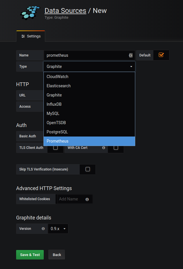This screenshot has height=269, width=183.
Task: Click the Whitelisted Cookies Add Name field
Action: click(x=75, y=199)
